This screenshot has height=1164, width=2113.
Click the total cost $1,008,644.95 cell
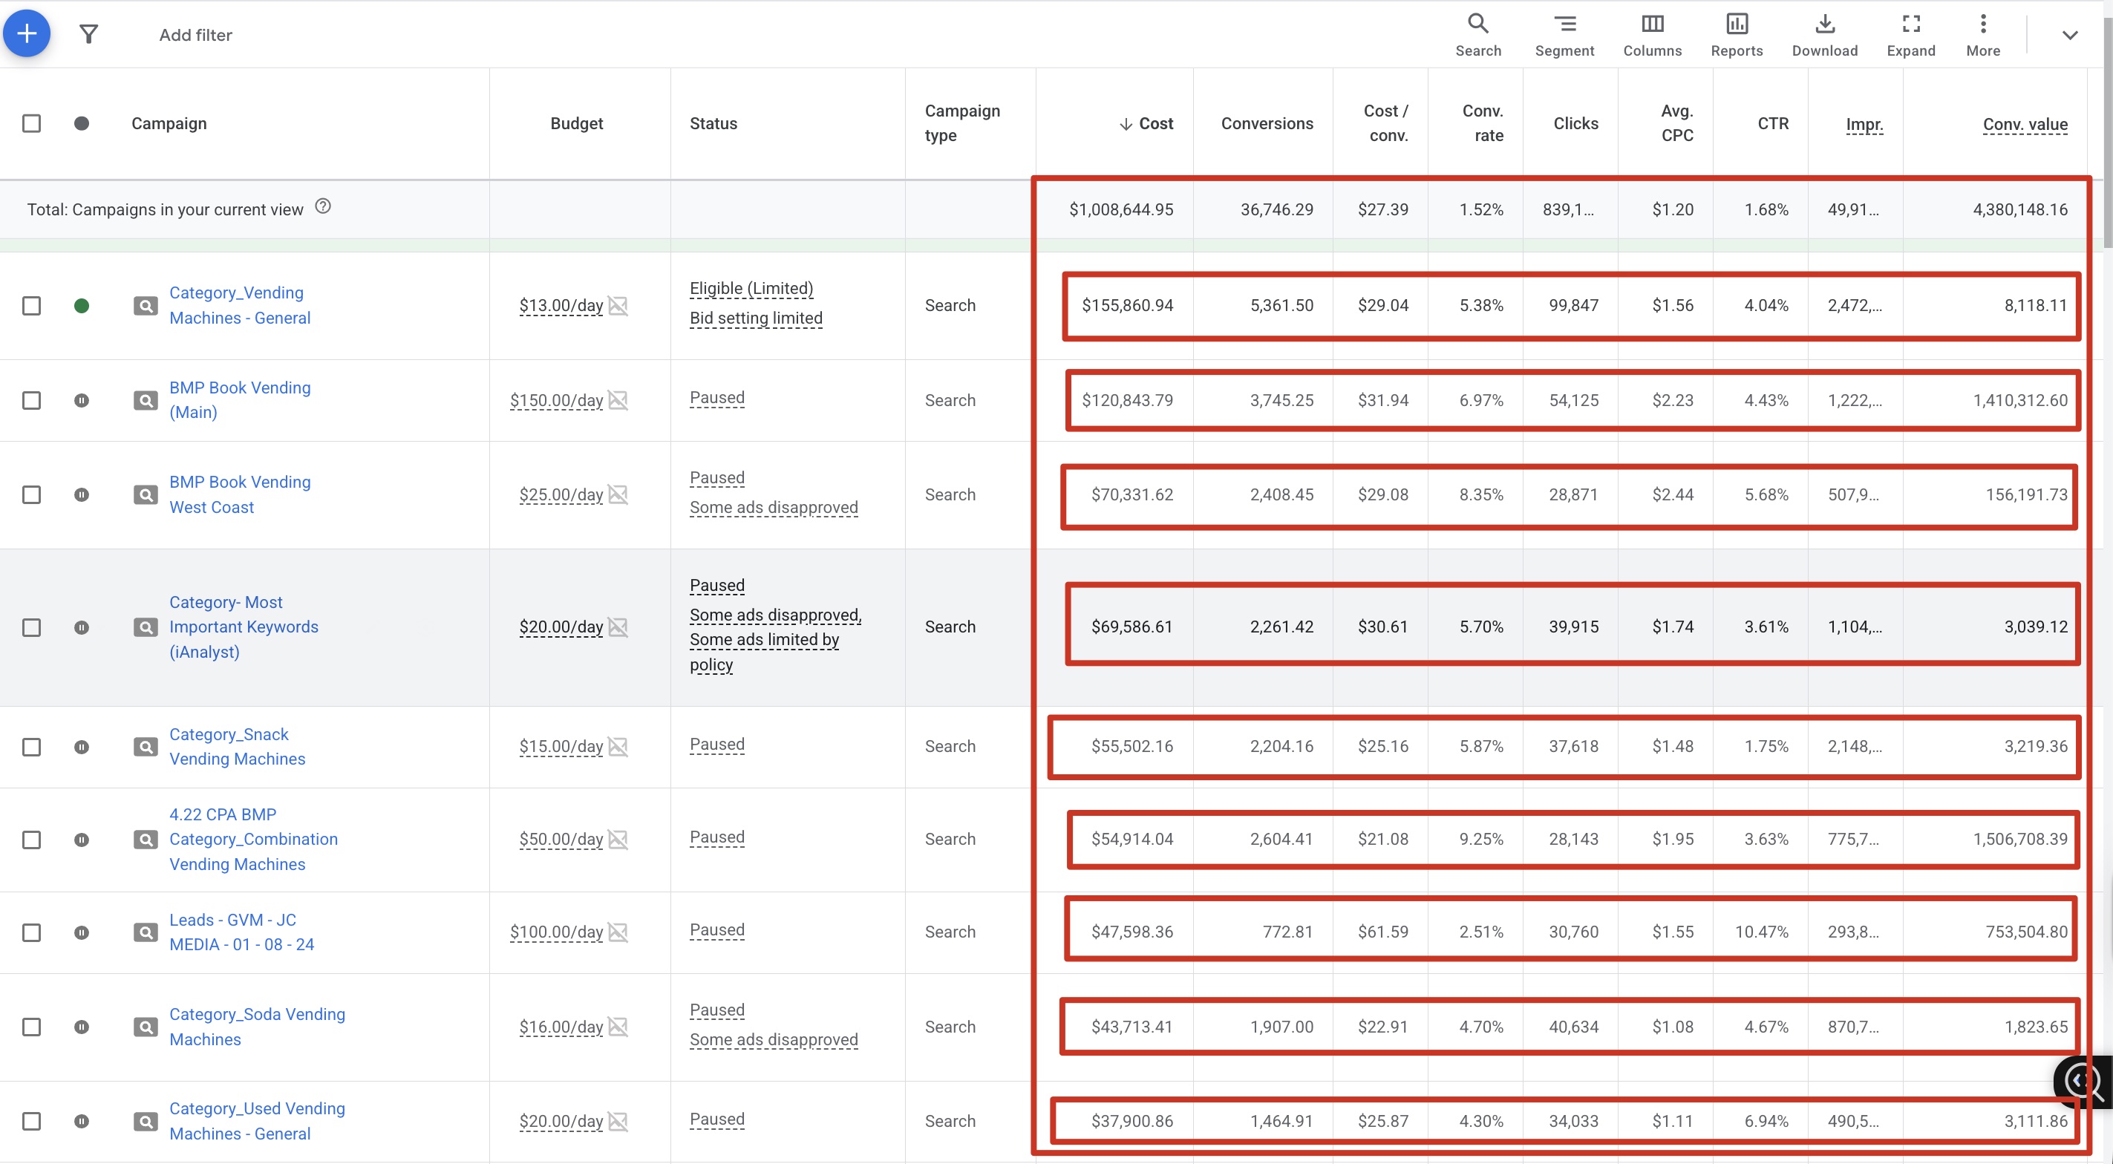[x=1120, y=209]
